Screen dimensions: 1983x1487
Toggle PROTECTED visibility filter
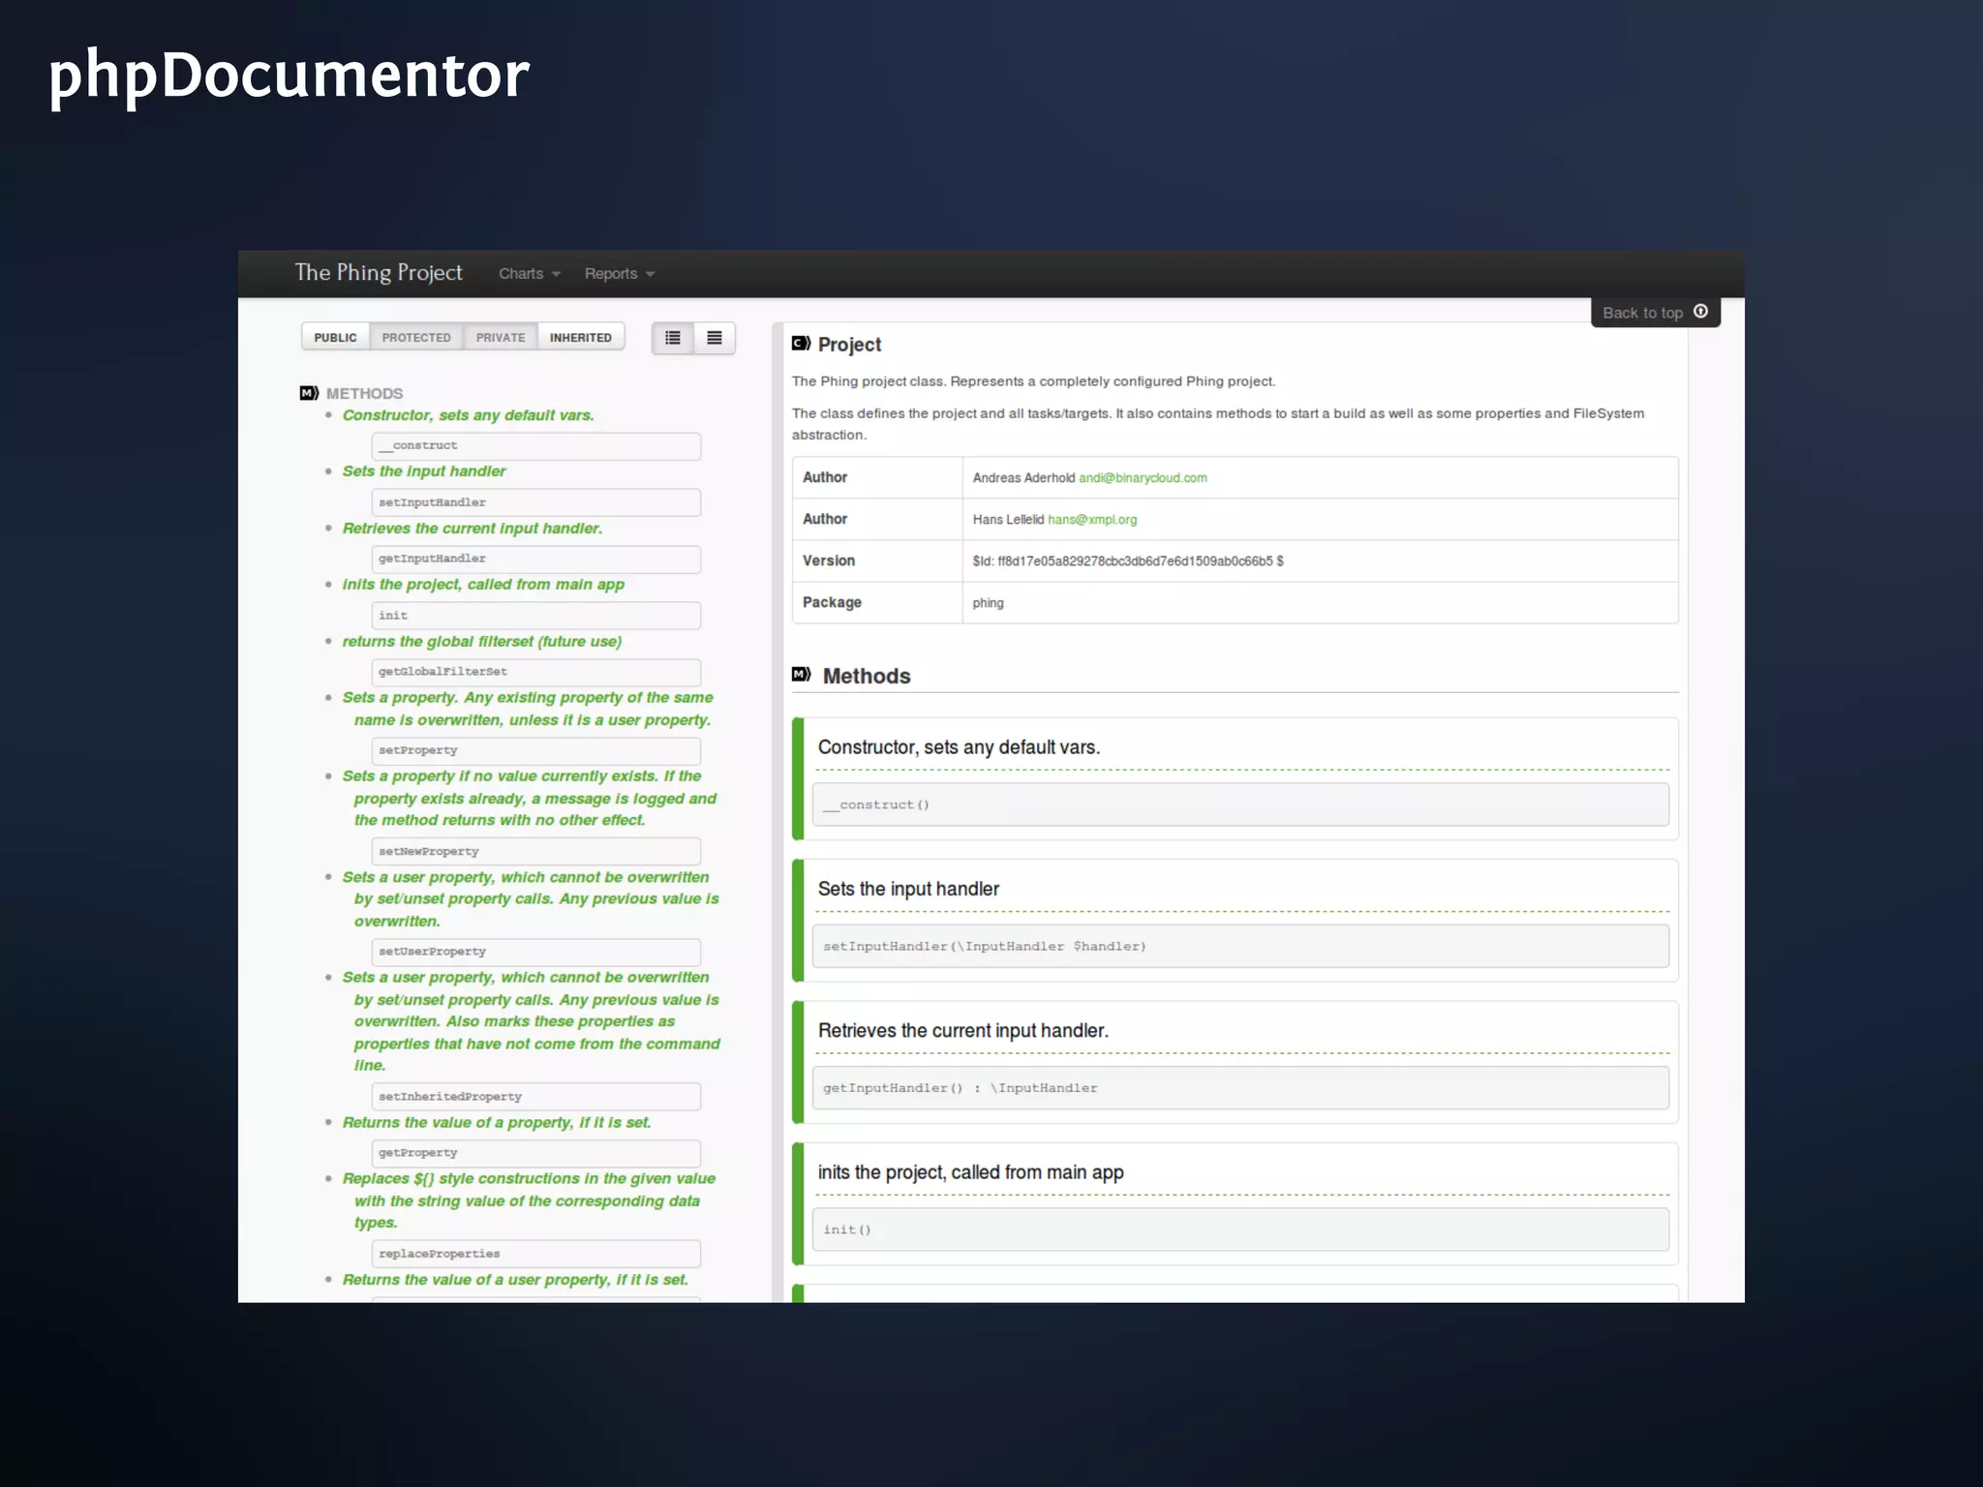(416, 337)
